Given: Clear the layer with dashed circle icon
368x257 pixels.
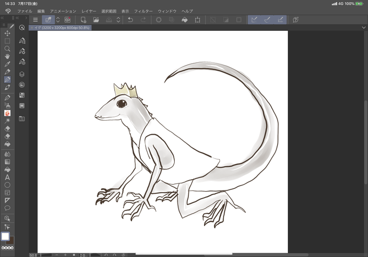Looking at the screenshot, I should [159, 19].
